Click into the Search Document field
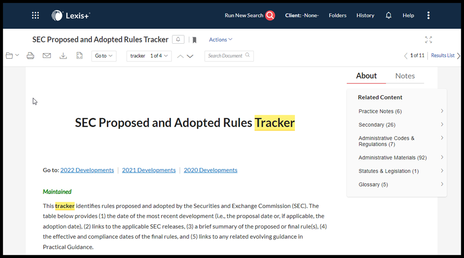Image resolution: width=464 pixels, height=258 pixels. pyautogui.click(x=229, y=56)
